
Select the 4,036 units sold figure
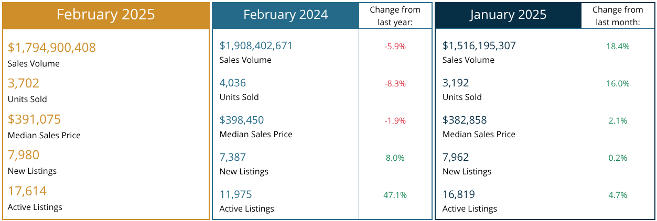pos(232,83)
